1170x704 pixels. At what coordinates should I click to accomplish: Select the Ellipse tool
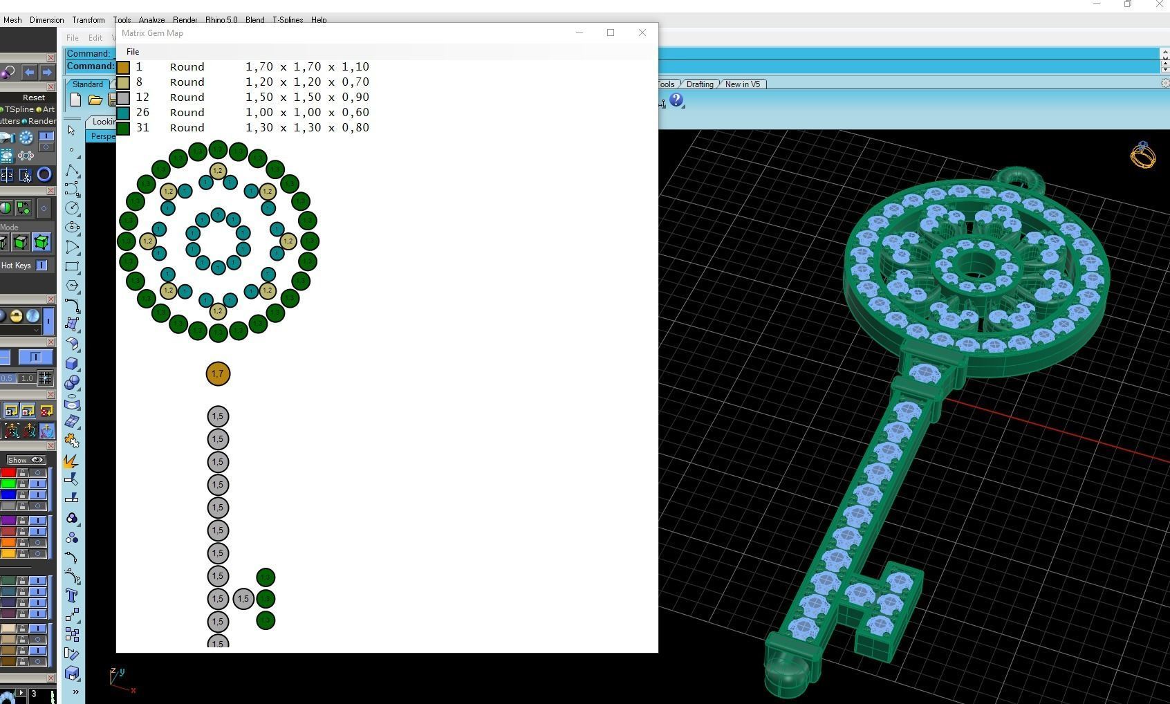point(72,227)
